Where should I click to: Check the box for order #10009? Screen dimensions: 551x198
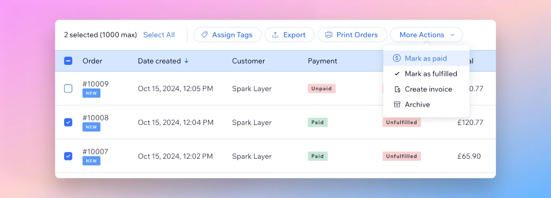click(x=68, y=88)
